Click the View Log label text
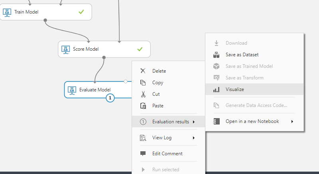 coord(162,138)
